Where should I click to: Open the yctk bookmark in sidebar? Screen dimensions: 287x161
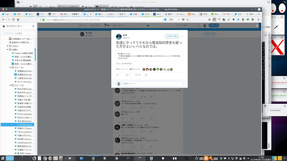click(x=24, y=143)
